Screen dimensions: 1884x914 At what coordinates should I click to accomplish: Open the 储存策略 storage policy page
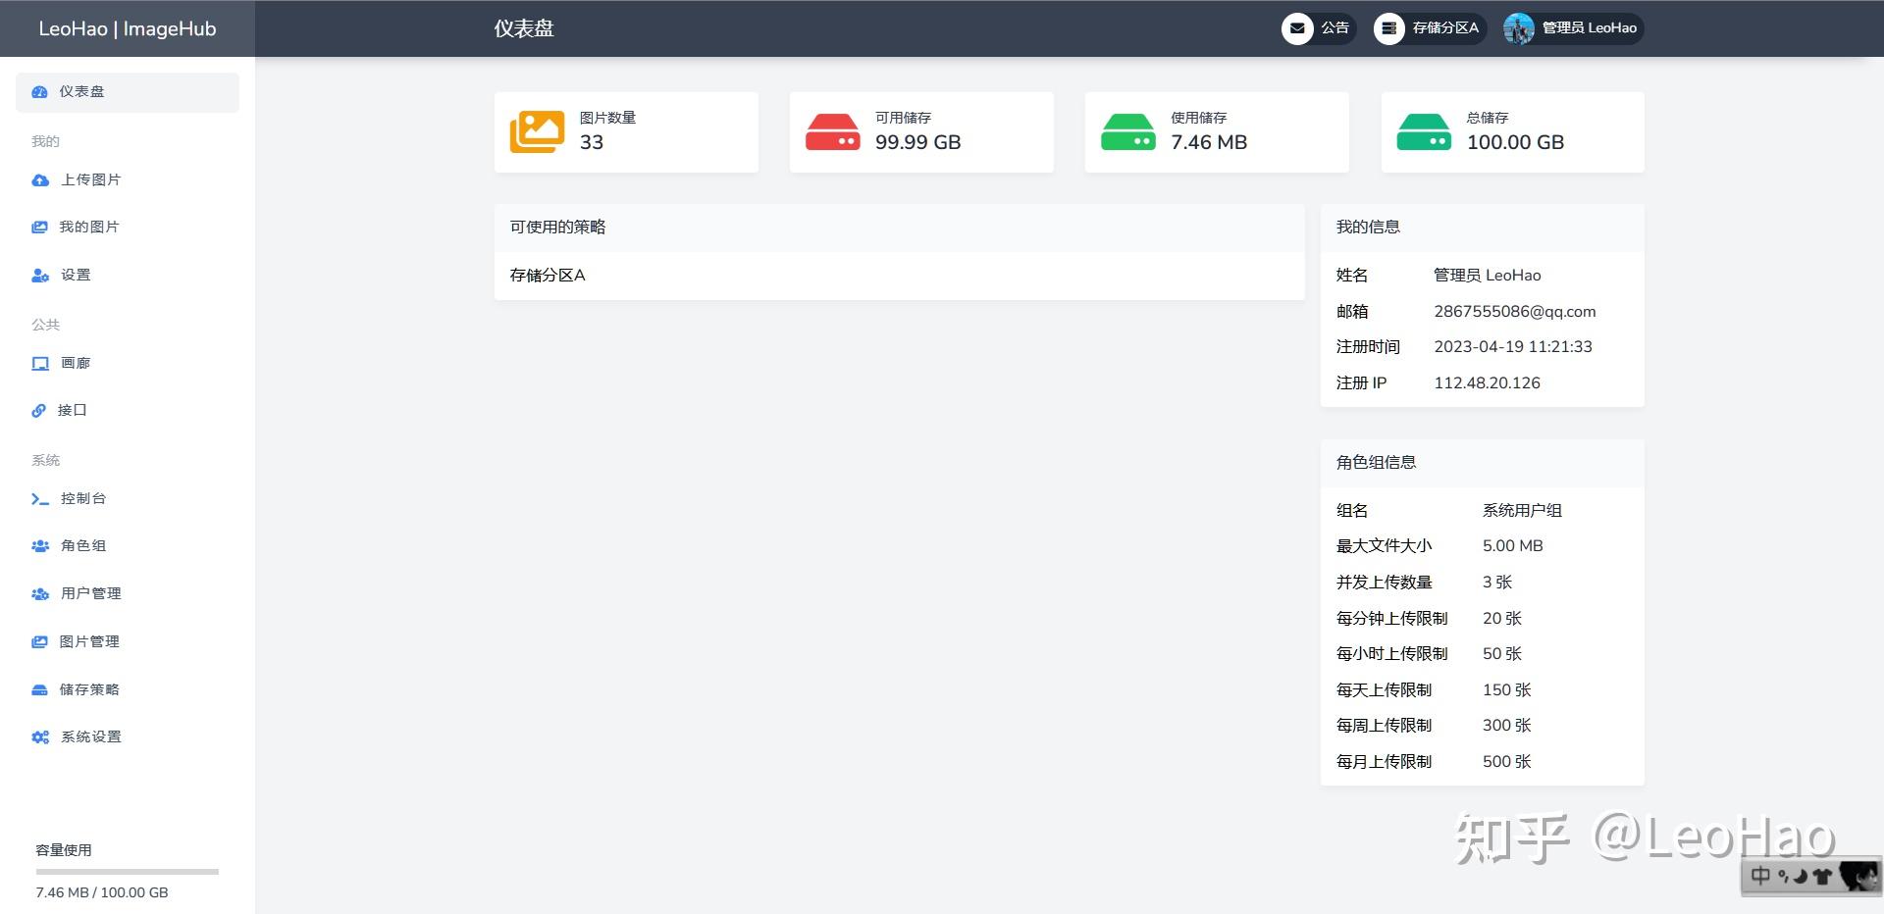(x=89, y=689)
